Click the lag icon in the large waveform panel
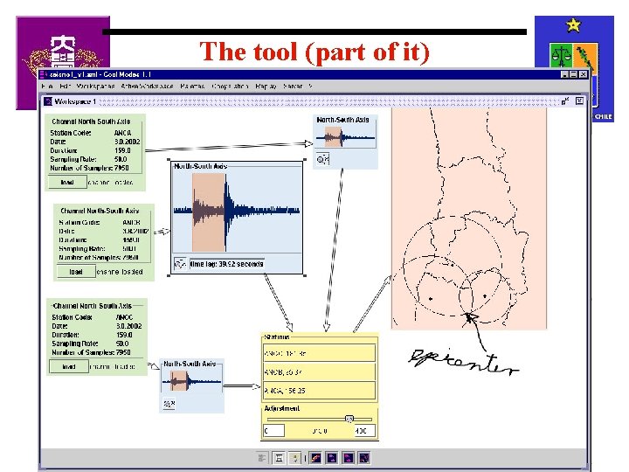 [180, 264]
